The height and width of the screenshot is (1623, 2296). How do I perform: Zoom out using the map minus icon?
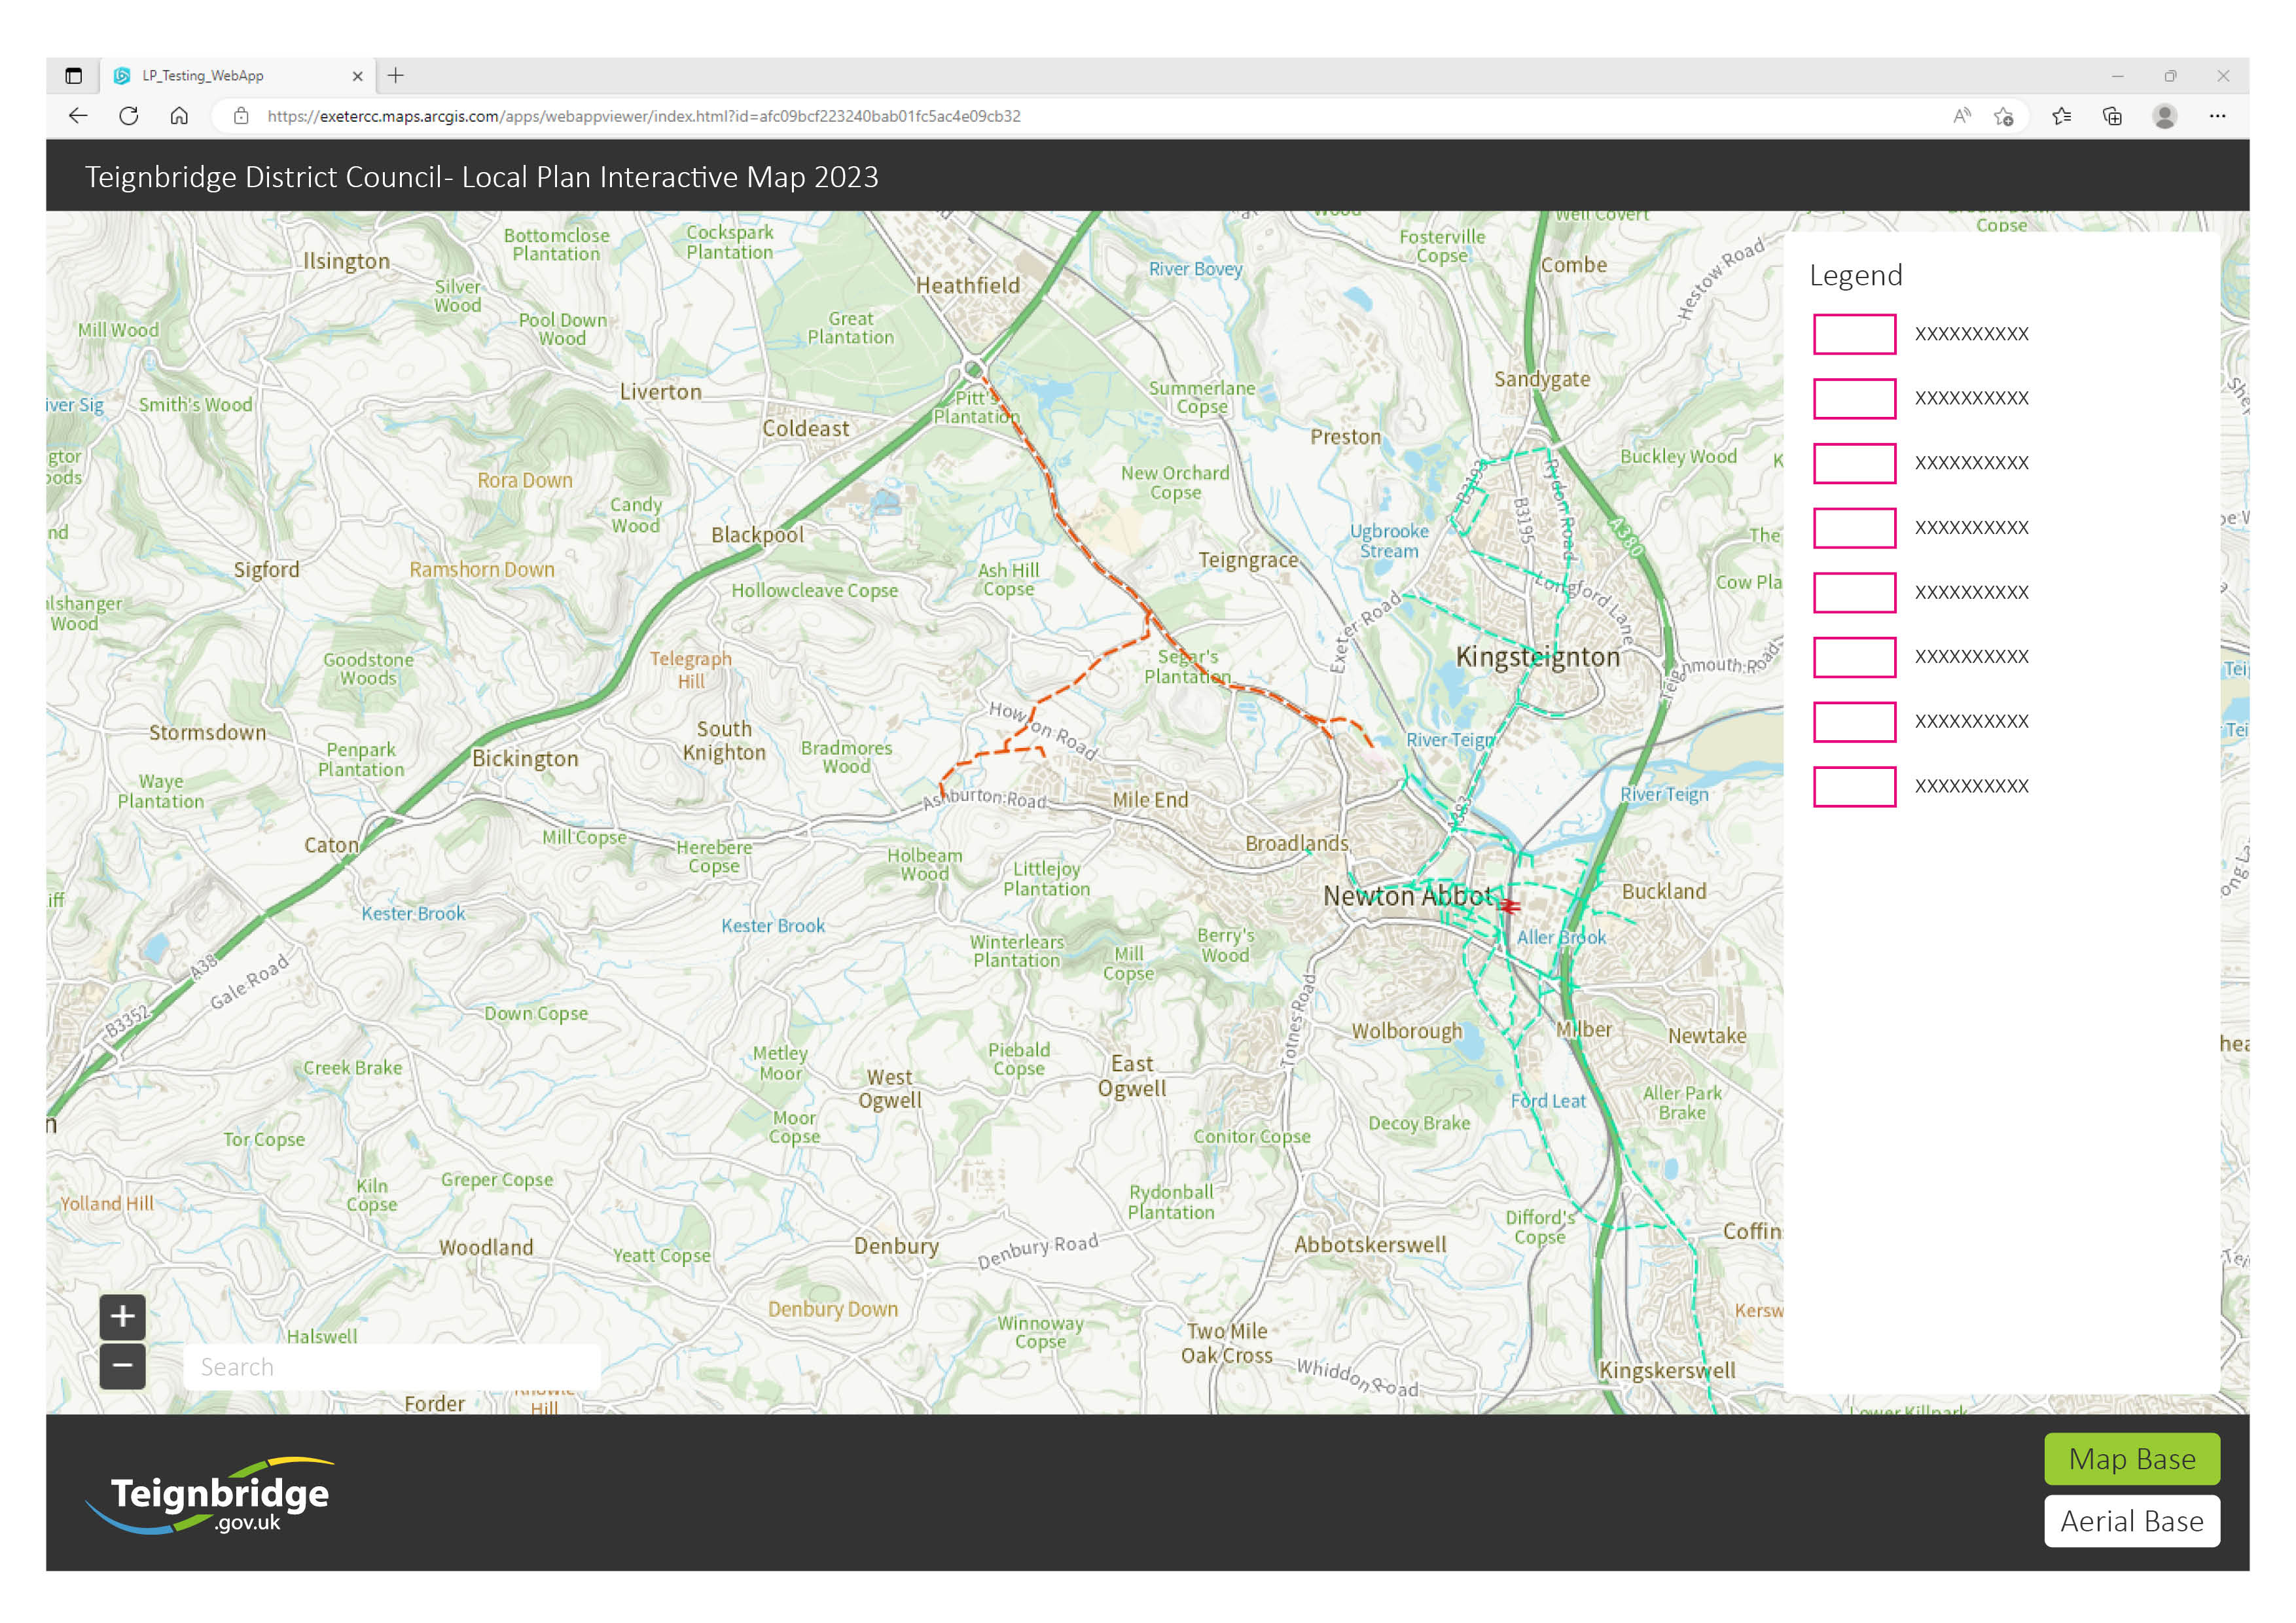pyautogui.click(x=122, y=1366)
